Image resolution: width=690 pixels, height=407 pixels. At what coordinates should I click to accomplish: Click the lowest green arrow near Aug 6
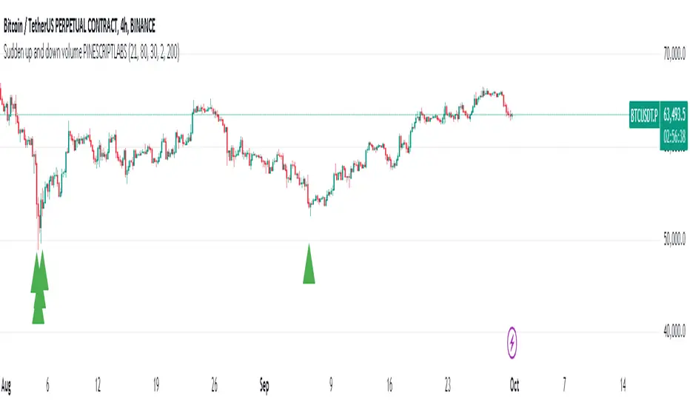point(38,314)
